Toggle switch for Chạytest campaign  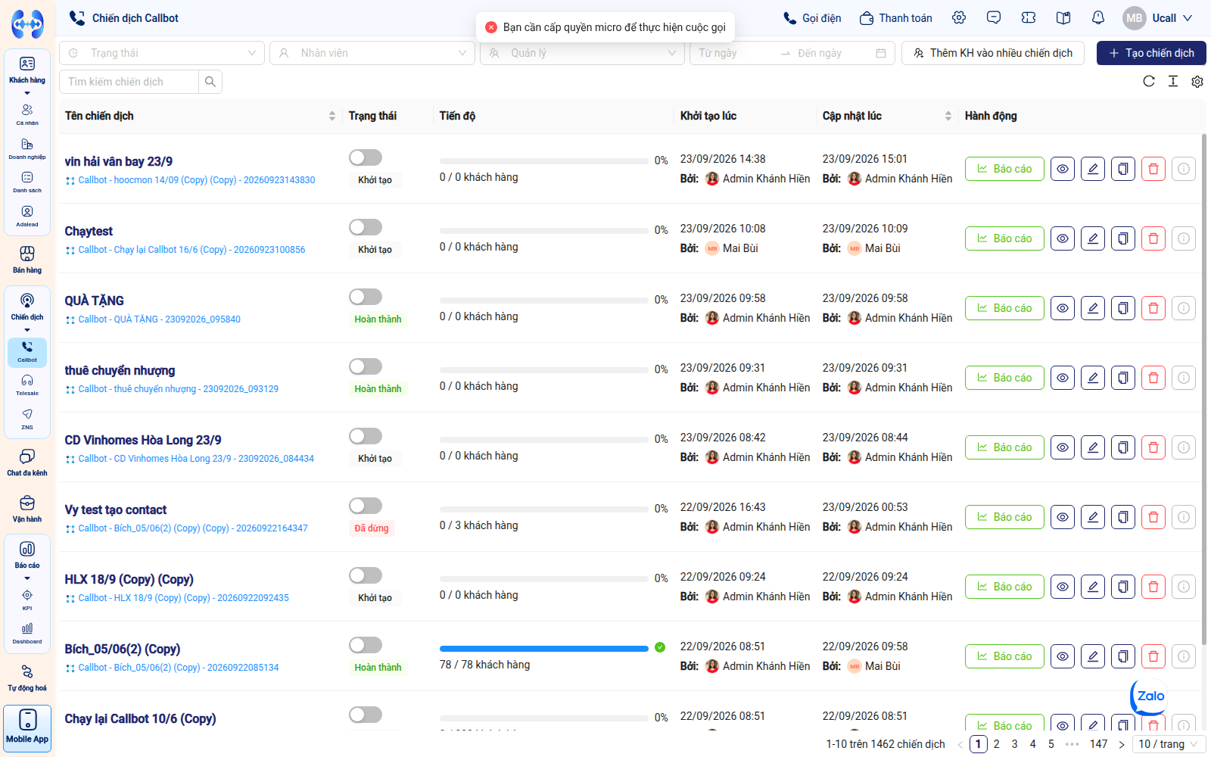tap(366, 227)
